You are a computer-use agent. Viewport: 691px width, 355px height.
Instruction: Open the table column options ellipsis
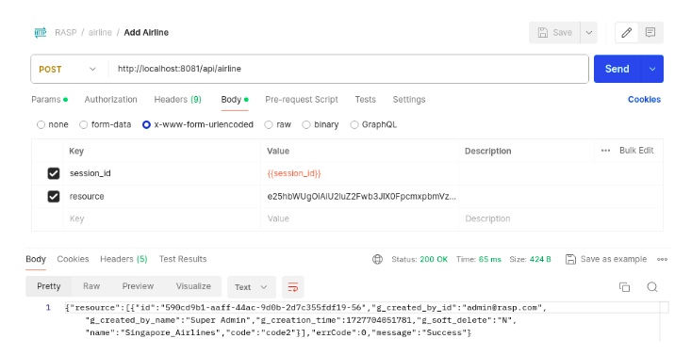click(605, 151)
